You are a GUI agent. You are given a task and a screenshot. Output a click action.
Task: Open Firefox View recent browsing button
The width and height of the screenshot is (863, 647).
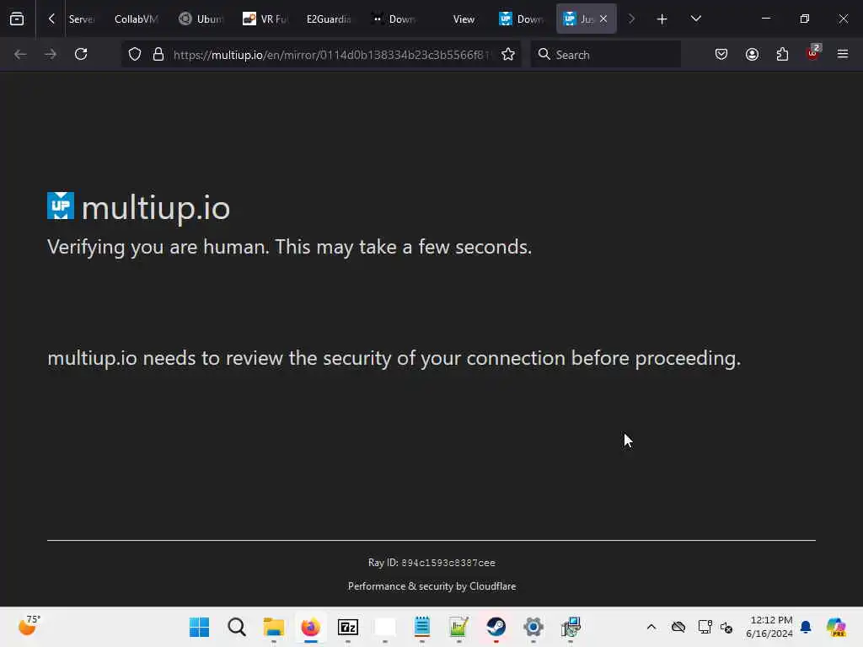[17, 19]
